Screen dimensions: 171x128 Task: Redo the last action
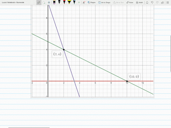tap(157, 2)
